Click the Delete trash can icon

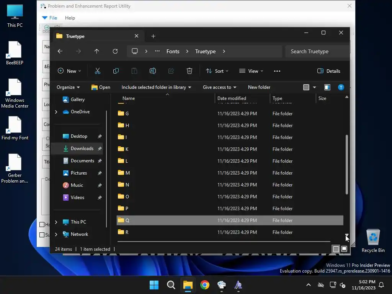point(189,71)
